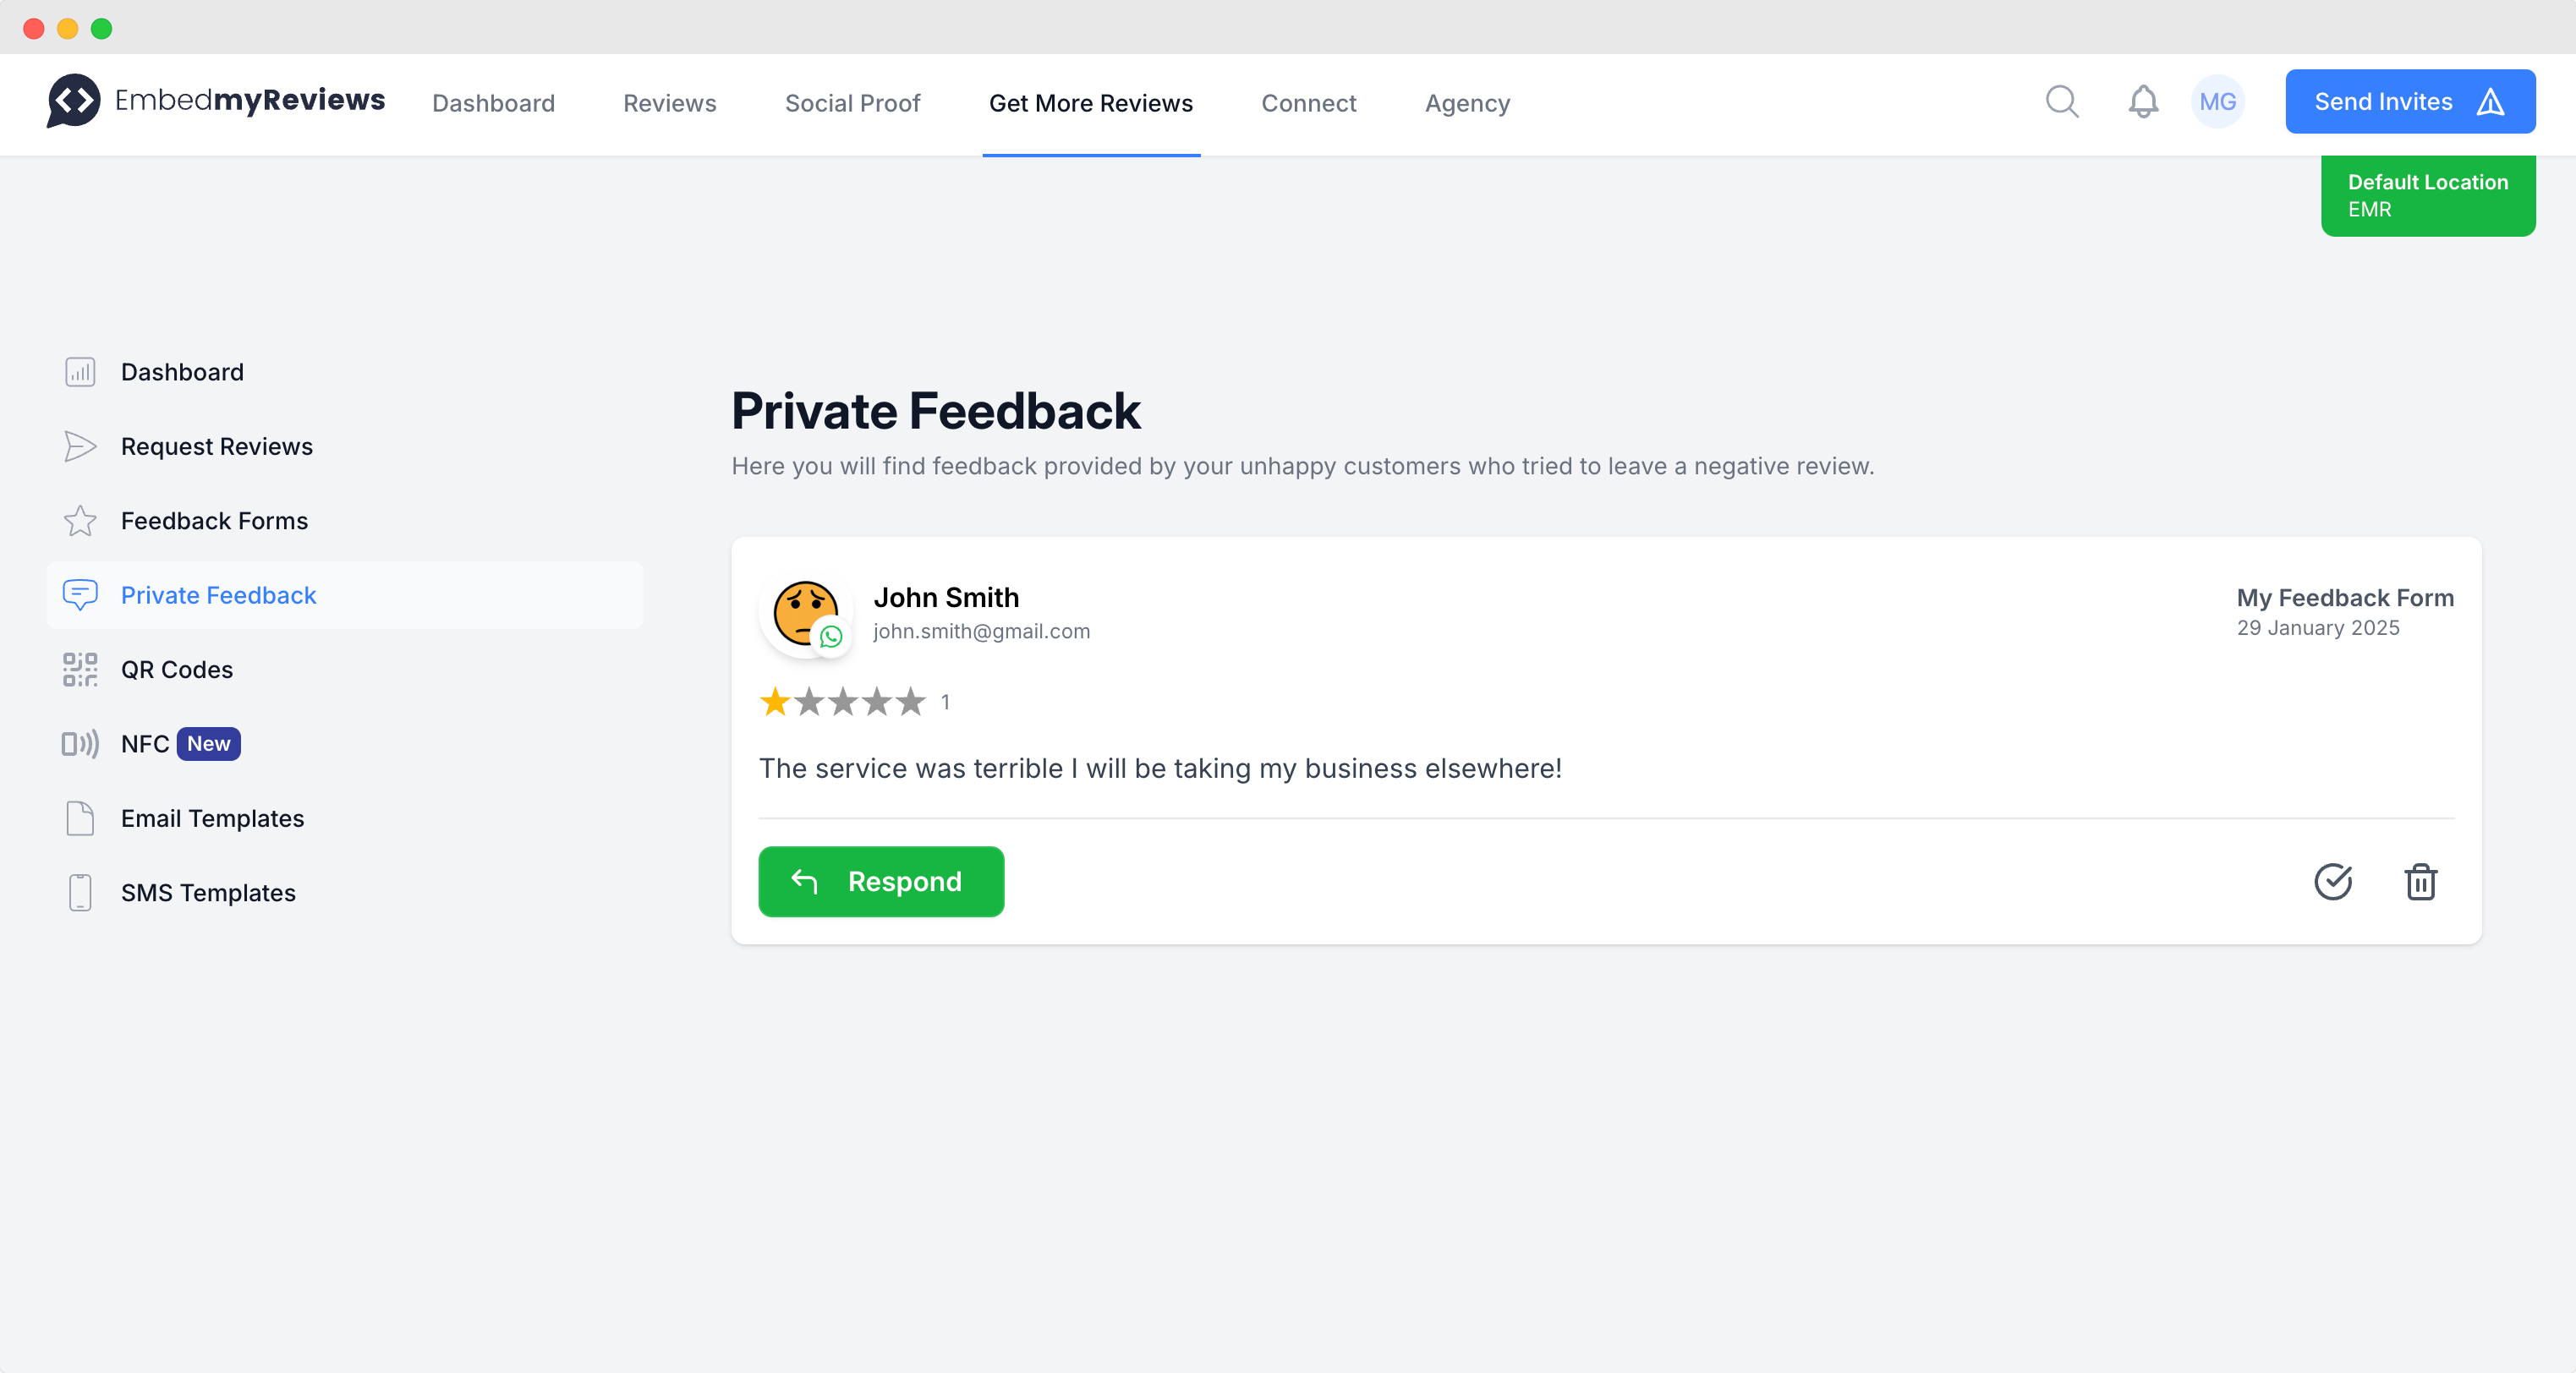This screenshot has height=1373, width=2576.
Task: Open the sidebar Dashboard chart icon
Action: tap(80, 372)
